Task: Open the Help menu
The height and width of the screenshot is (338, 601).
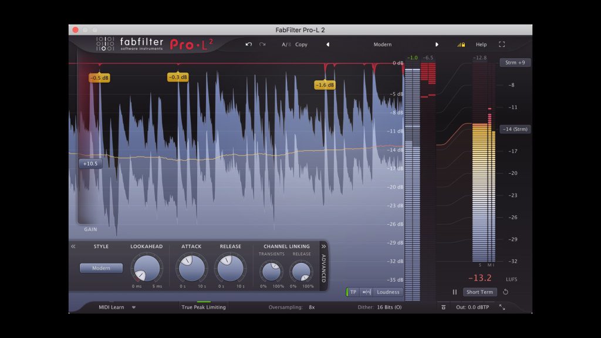Action: 482,45
